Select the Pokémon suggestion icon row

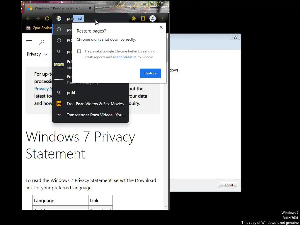click(x=62, y=65)
